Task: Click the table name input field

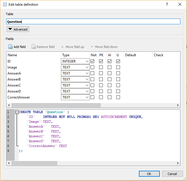Action: pos(93,21)
